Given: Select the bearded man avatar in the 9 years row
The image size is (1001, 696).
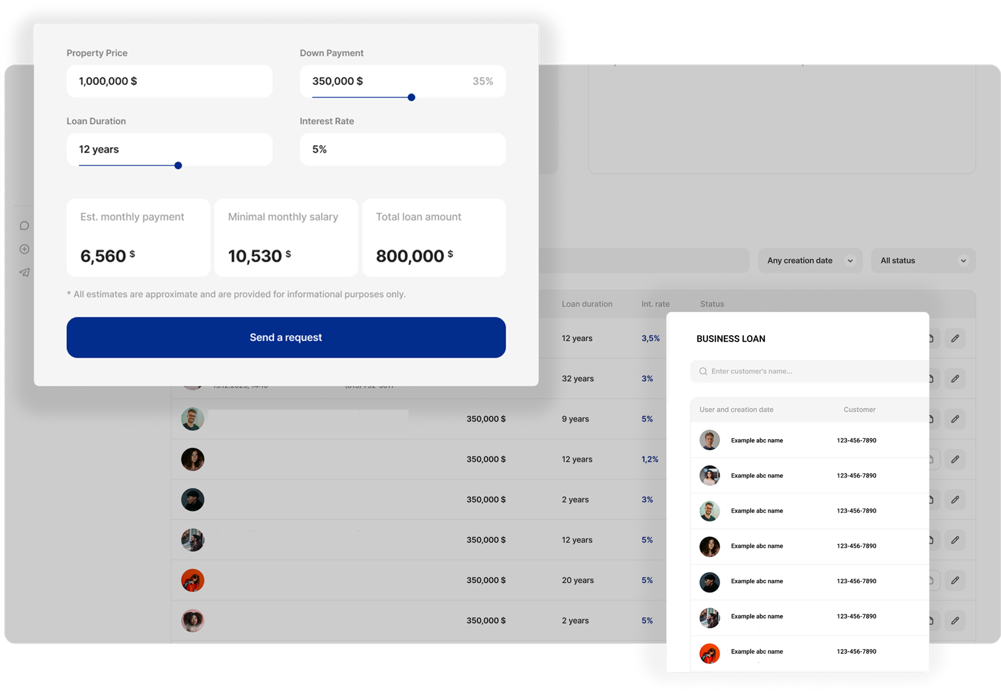Looking at the screenshot, I should (193, 419).
